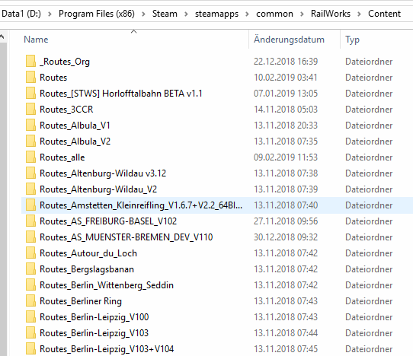Viewport: 413px width, 356px height.
Task: Select Routes_3CCR folder name
Action: coord(66,110)
